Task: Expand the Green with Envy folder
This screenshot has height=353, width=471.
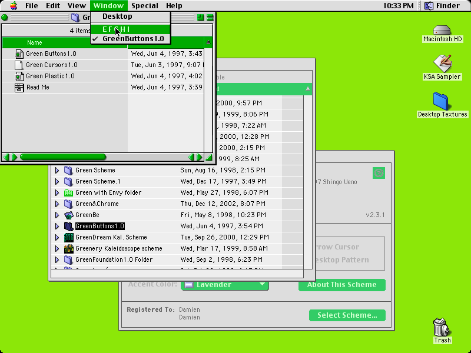Action: (57, 193)
